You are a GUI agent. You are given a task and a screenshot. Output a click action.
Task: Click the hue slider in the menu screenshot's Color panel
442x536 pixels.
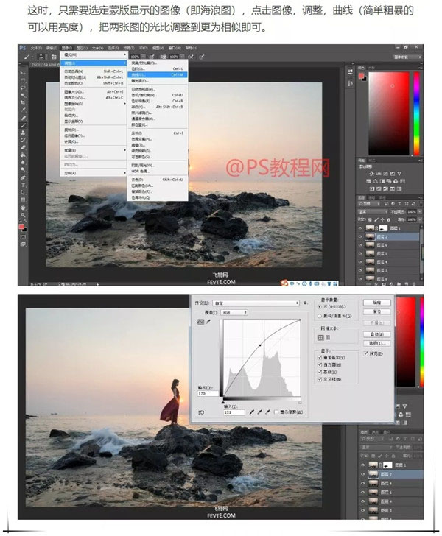416,114
